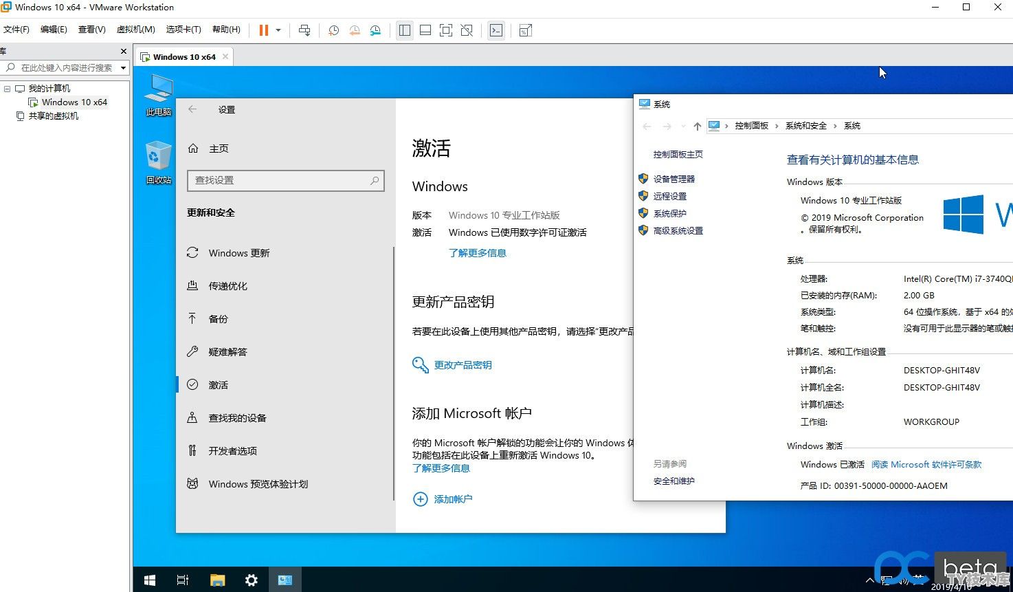Open 控制面板主页 link
This screenshot has height=592, width=1013.
coord(678,155)
